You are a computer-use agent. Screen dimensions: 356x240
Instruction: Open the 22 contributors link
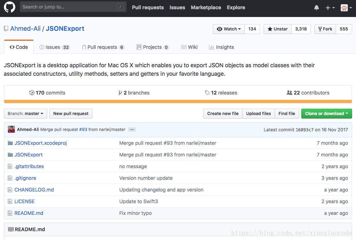[308, 93]
